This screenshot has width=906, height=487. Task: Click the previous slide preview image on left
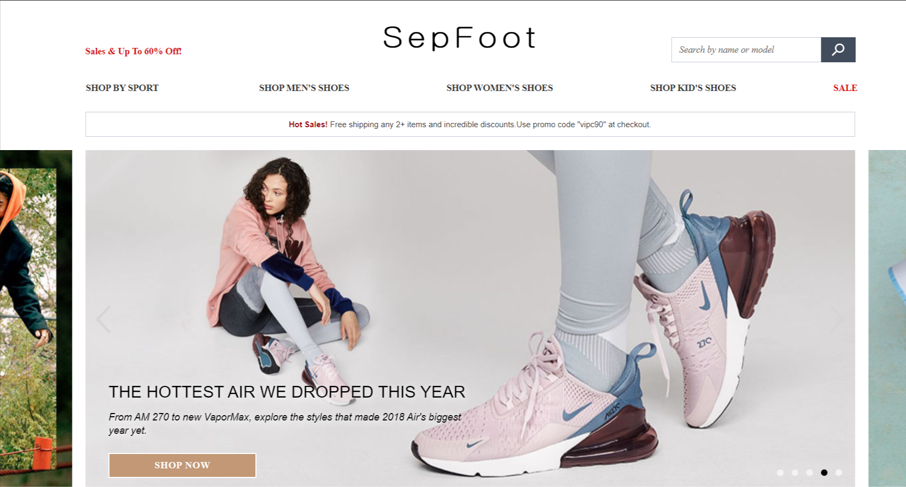pyautogui.click(x=36, y=318)
